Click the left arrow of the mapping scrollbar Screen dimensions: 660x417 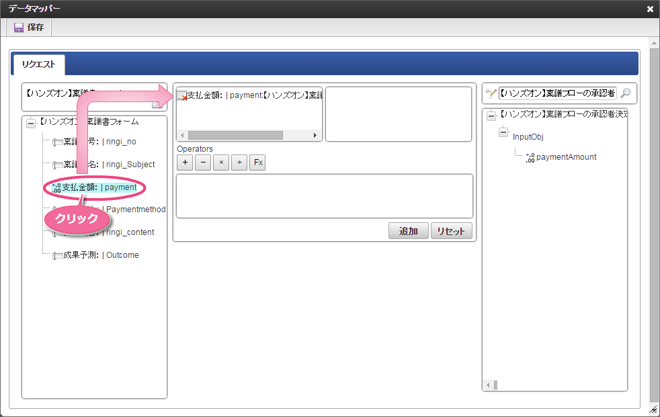pyautogui.click(x=182, y=136)
